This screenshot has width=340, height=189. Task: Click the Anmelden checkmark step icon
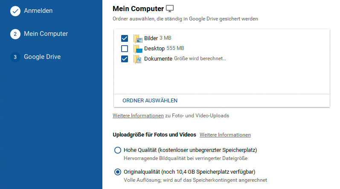coord(15,12)
